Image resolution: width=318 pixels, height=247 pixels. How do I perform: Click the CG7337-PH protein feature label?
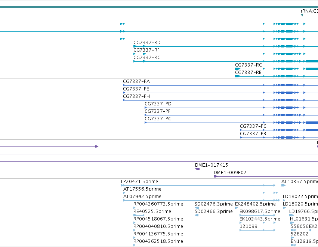pyautogui.click(x=136, y=96)
